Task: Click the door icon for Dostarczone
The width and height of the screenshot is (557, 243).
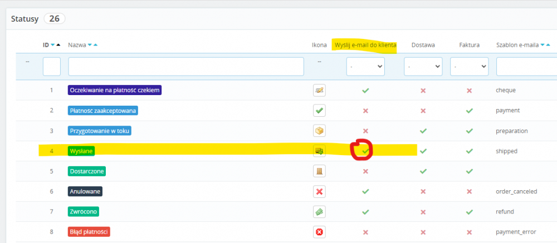Action: tap(319, 171)
